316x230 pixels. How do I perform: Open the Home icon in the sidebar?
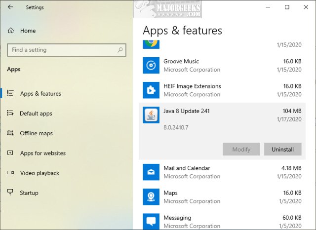pos(11,31)
